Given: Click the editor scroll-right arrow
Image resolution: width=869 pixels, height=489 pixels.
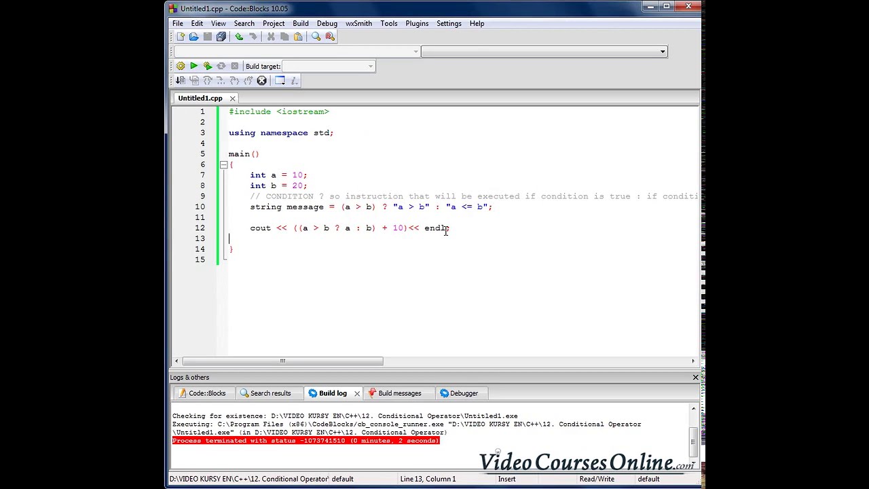Looking at the screenshot, I should click(x=693, y=361).
